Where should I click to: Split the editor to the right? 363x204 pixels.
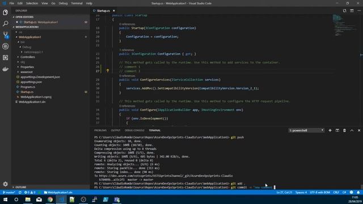[352, 11]
